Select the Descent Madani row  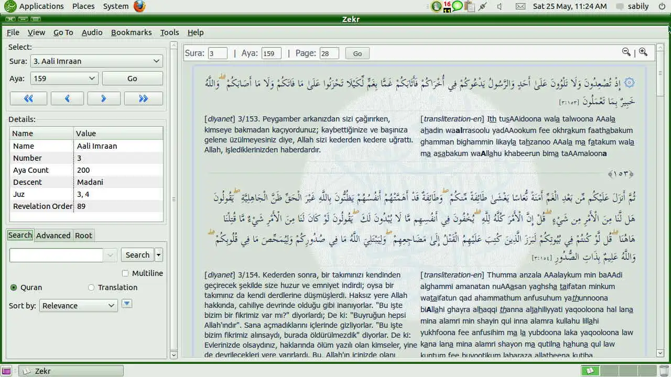pyautogui.click(x=86, y=182)
